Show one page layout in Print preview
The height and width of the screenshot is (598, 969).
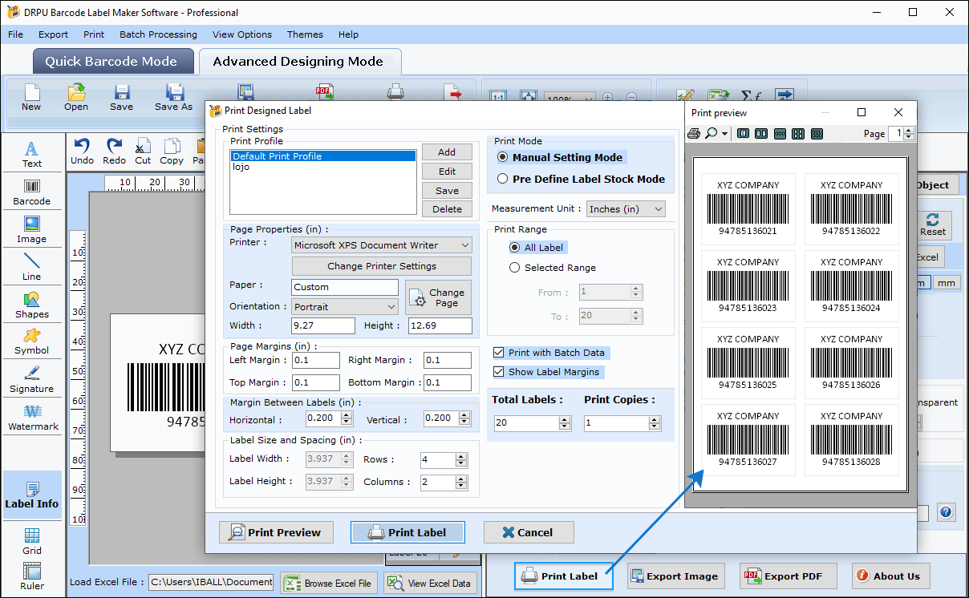(x=743, y=133)
